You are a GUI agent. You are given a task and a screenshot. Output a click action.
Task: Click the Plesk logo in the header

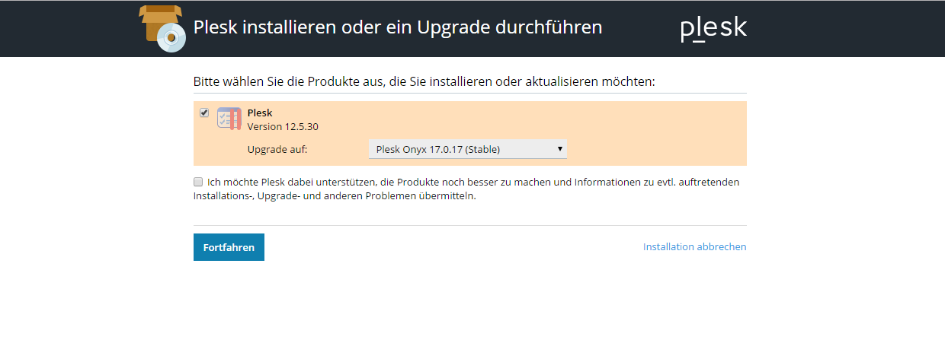(713, 29)
